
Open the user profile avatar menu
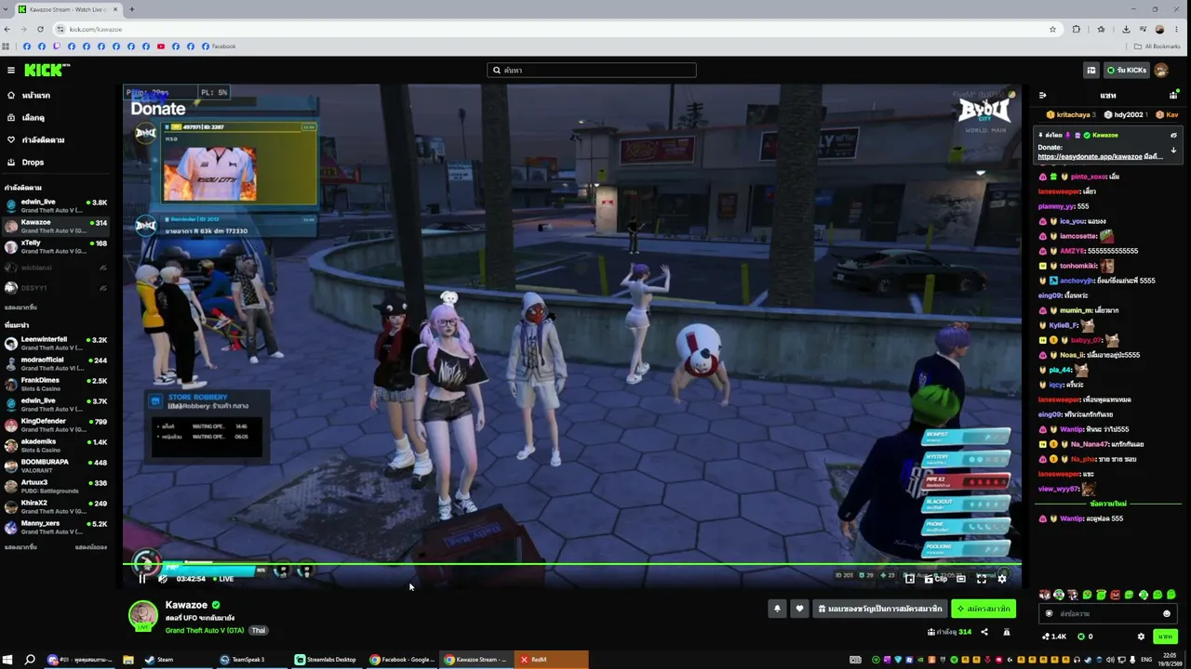pos(1161,70)
